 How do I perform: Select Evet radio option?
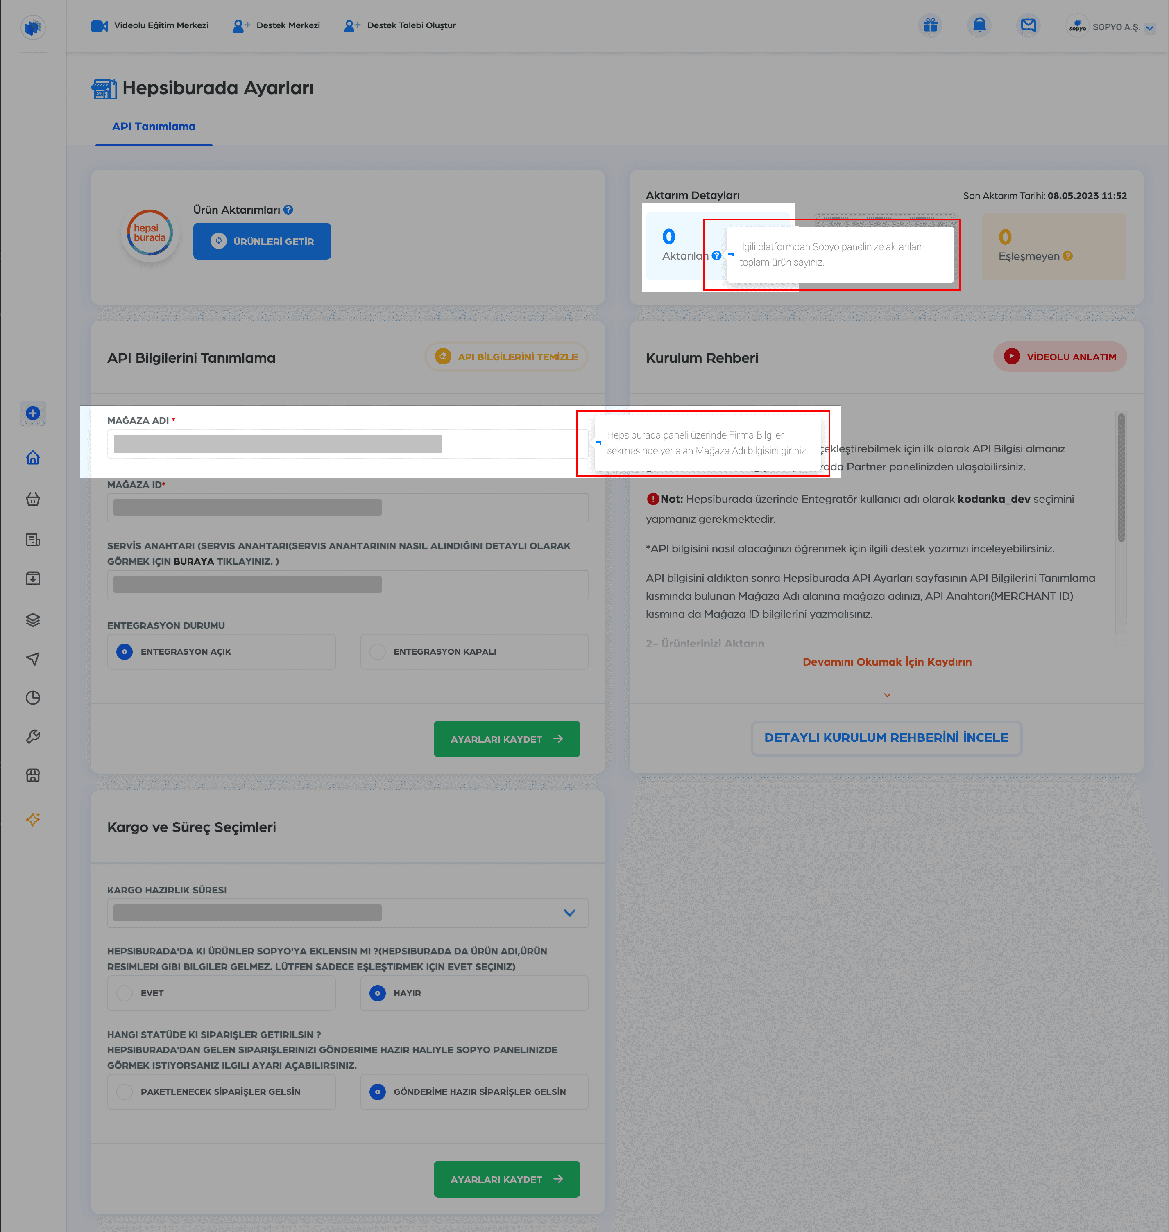(221, 993)
